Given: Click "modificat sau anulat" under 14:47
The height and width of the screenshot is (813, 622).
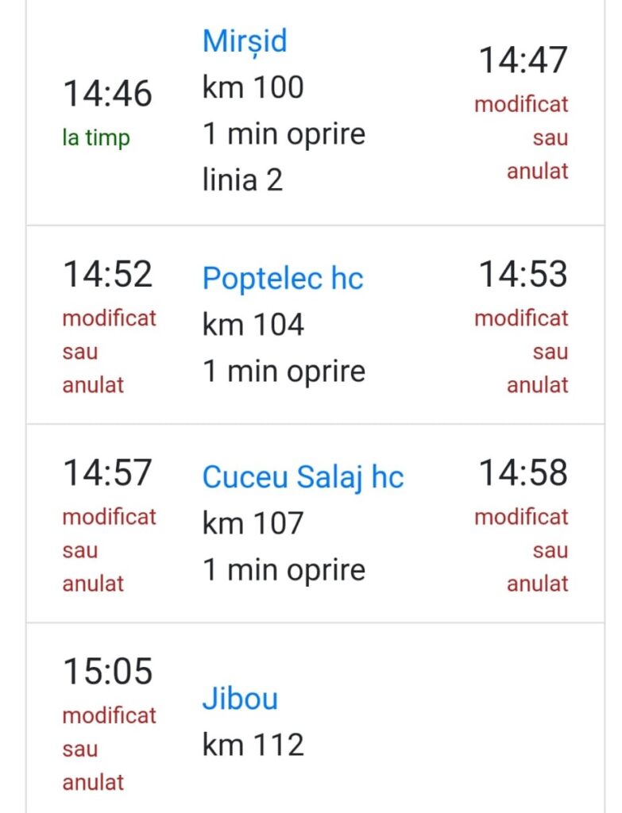Looking at the screenshot, I should [x=523, y=137].
